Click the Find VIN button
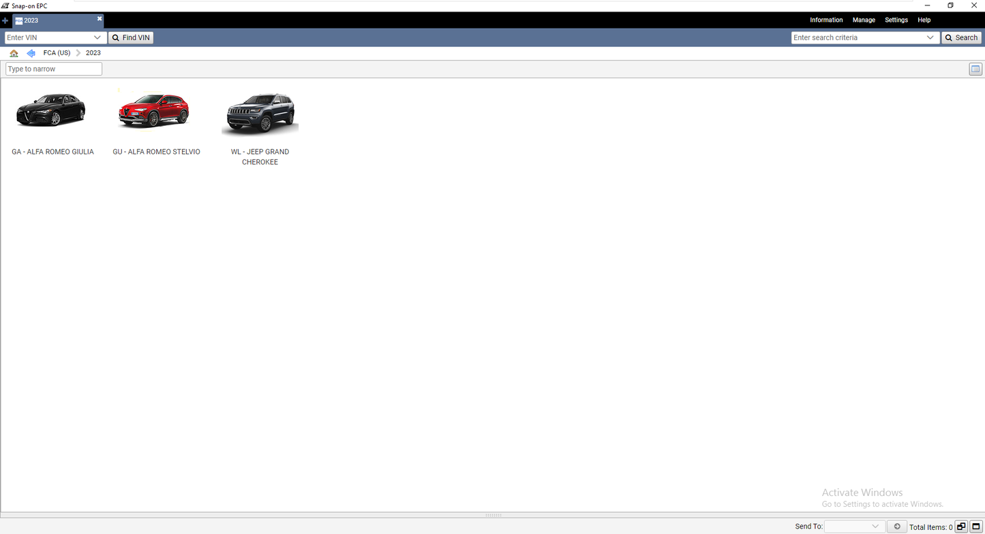 (131, 37)
